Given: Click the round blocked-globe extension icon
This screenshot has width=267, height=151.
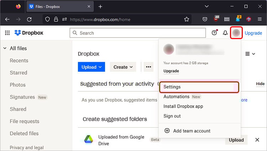Looking at the screenshot, I should point(248,19).
